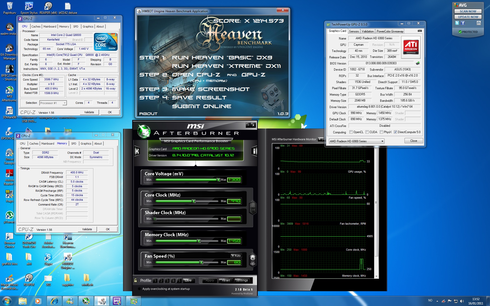
Task: Switch to SPD tab in lower CPU-Z
Action: (x=74, y=144)
